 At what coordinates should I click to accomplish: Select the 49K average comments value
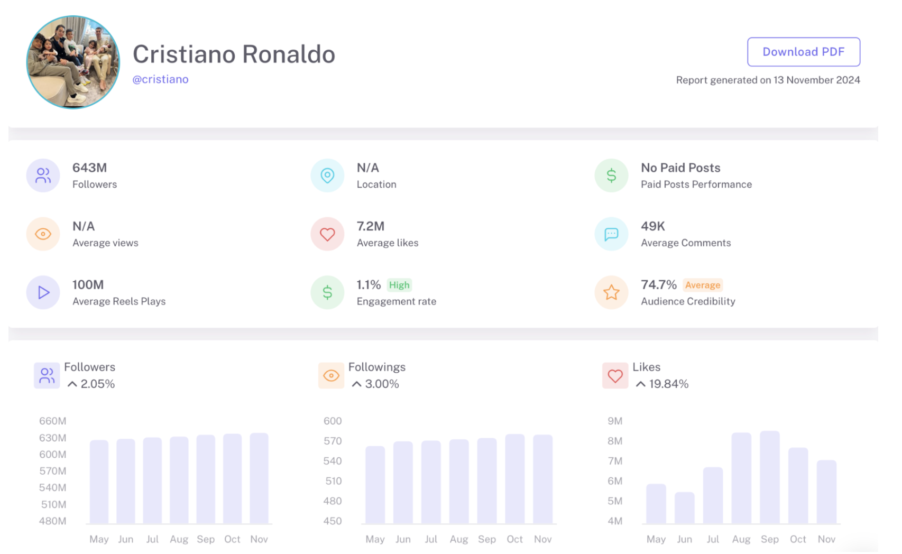point(653,226)
